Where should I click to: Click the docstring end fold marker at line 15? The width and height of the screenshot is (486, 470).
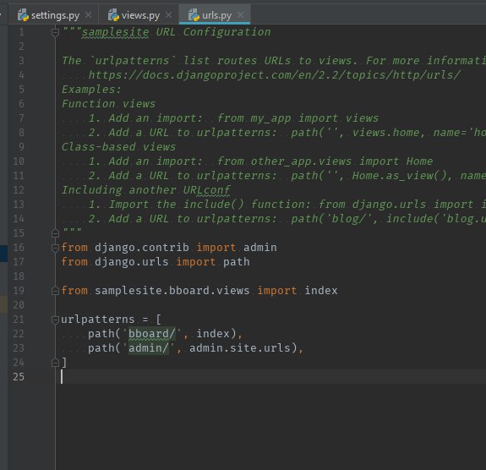click(55, 233)
